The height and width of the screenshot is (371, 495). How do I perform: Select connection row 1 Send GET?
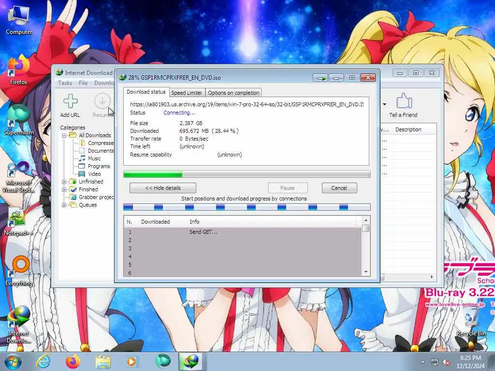coord(243,232)
